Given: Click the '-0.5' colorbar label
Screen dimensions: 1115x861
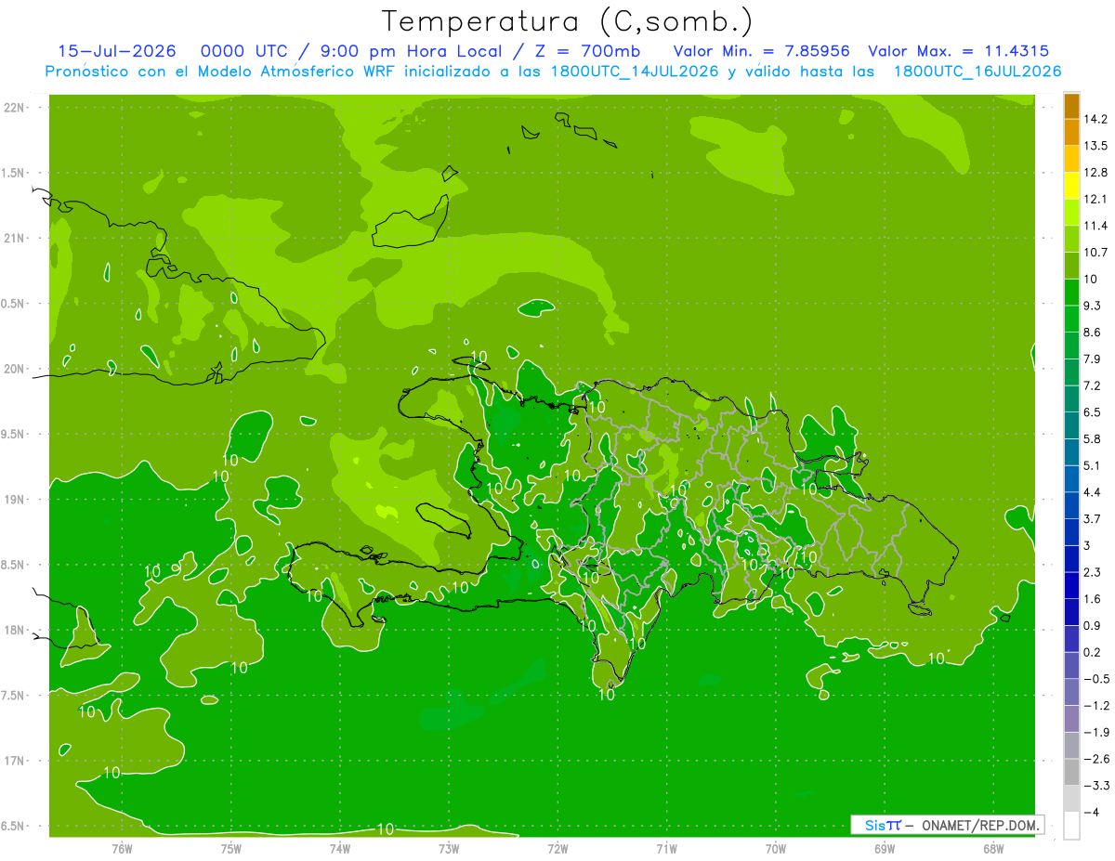Looking at the screenshot, I should [x=1095, y=679].
